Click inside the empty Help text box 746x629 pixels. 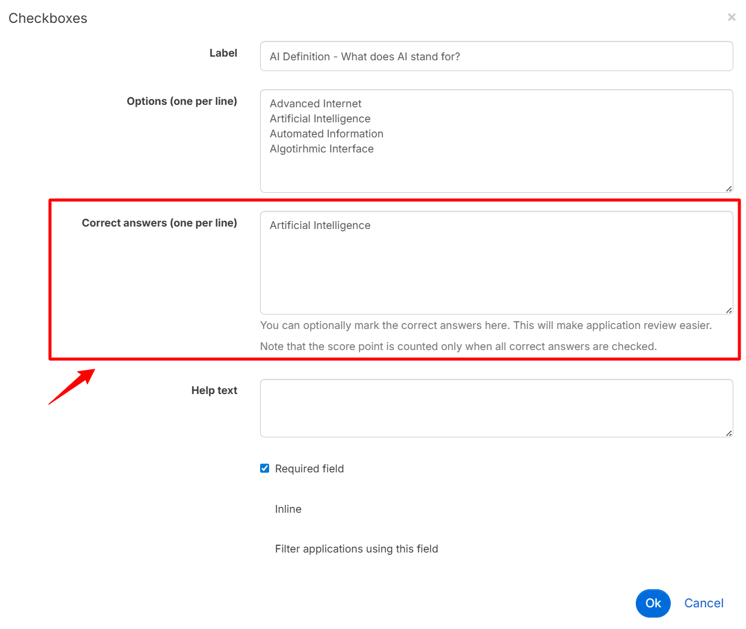pyautogui.click(x=496, y=408)
